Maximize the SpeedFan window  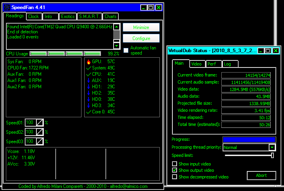(x=151, y=7)
